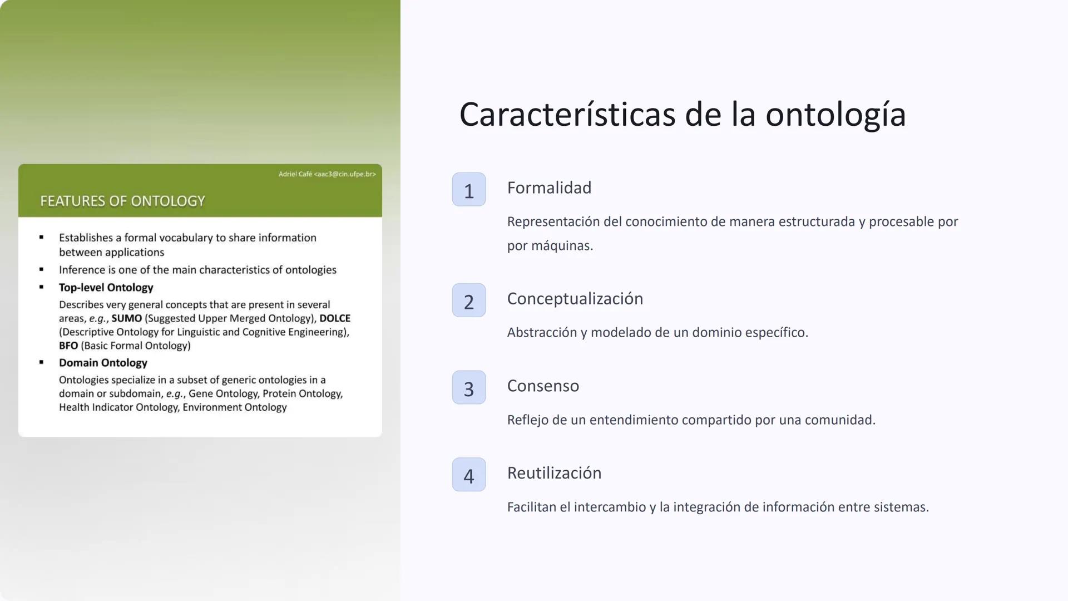
Task: Select the number 3 badge
Action: [468, 388]
